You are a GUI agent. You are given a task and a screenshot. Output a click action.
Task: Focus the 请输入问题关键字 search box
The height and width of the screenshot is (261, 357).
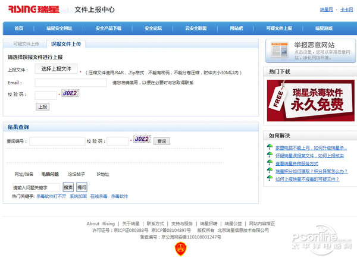tap(36, 187)
